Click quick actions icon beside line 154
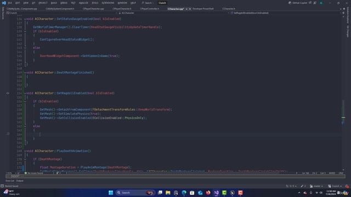 click(x=8, y=93)
